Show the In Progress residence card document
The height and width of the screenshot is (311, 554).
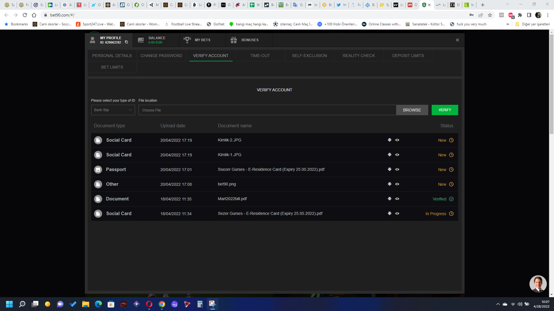click(397, 213)
